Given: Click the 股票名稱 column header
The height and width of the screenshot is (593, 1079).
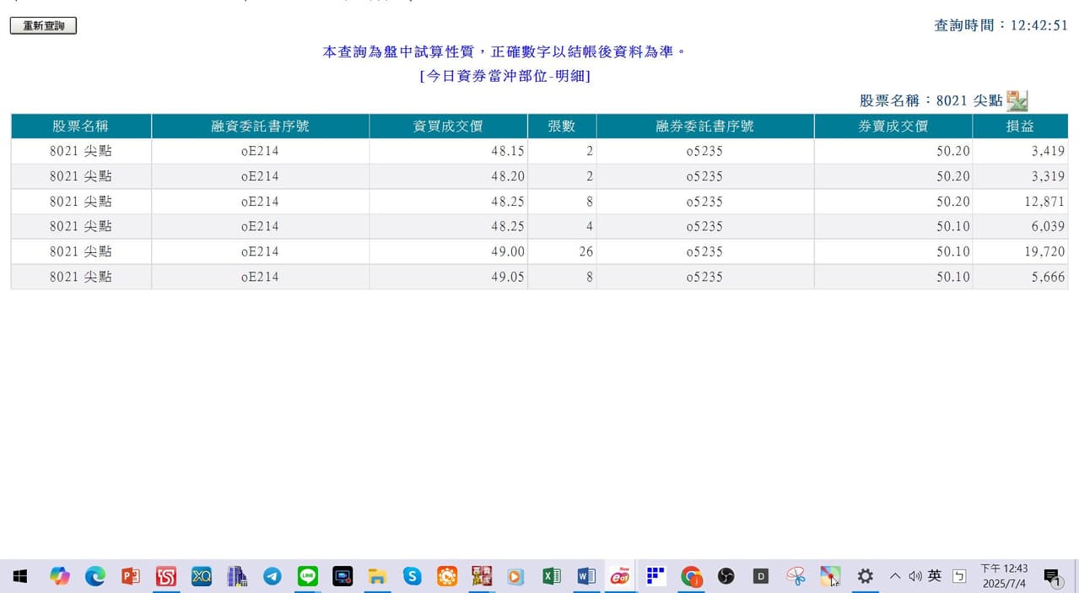Looking at the screenshot, I should [81, 127].
